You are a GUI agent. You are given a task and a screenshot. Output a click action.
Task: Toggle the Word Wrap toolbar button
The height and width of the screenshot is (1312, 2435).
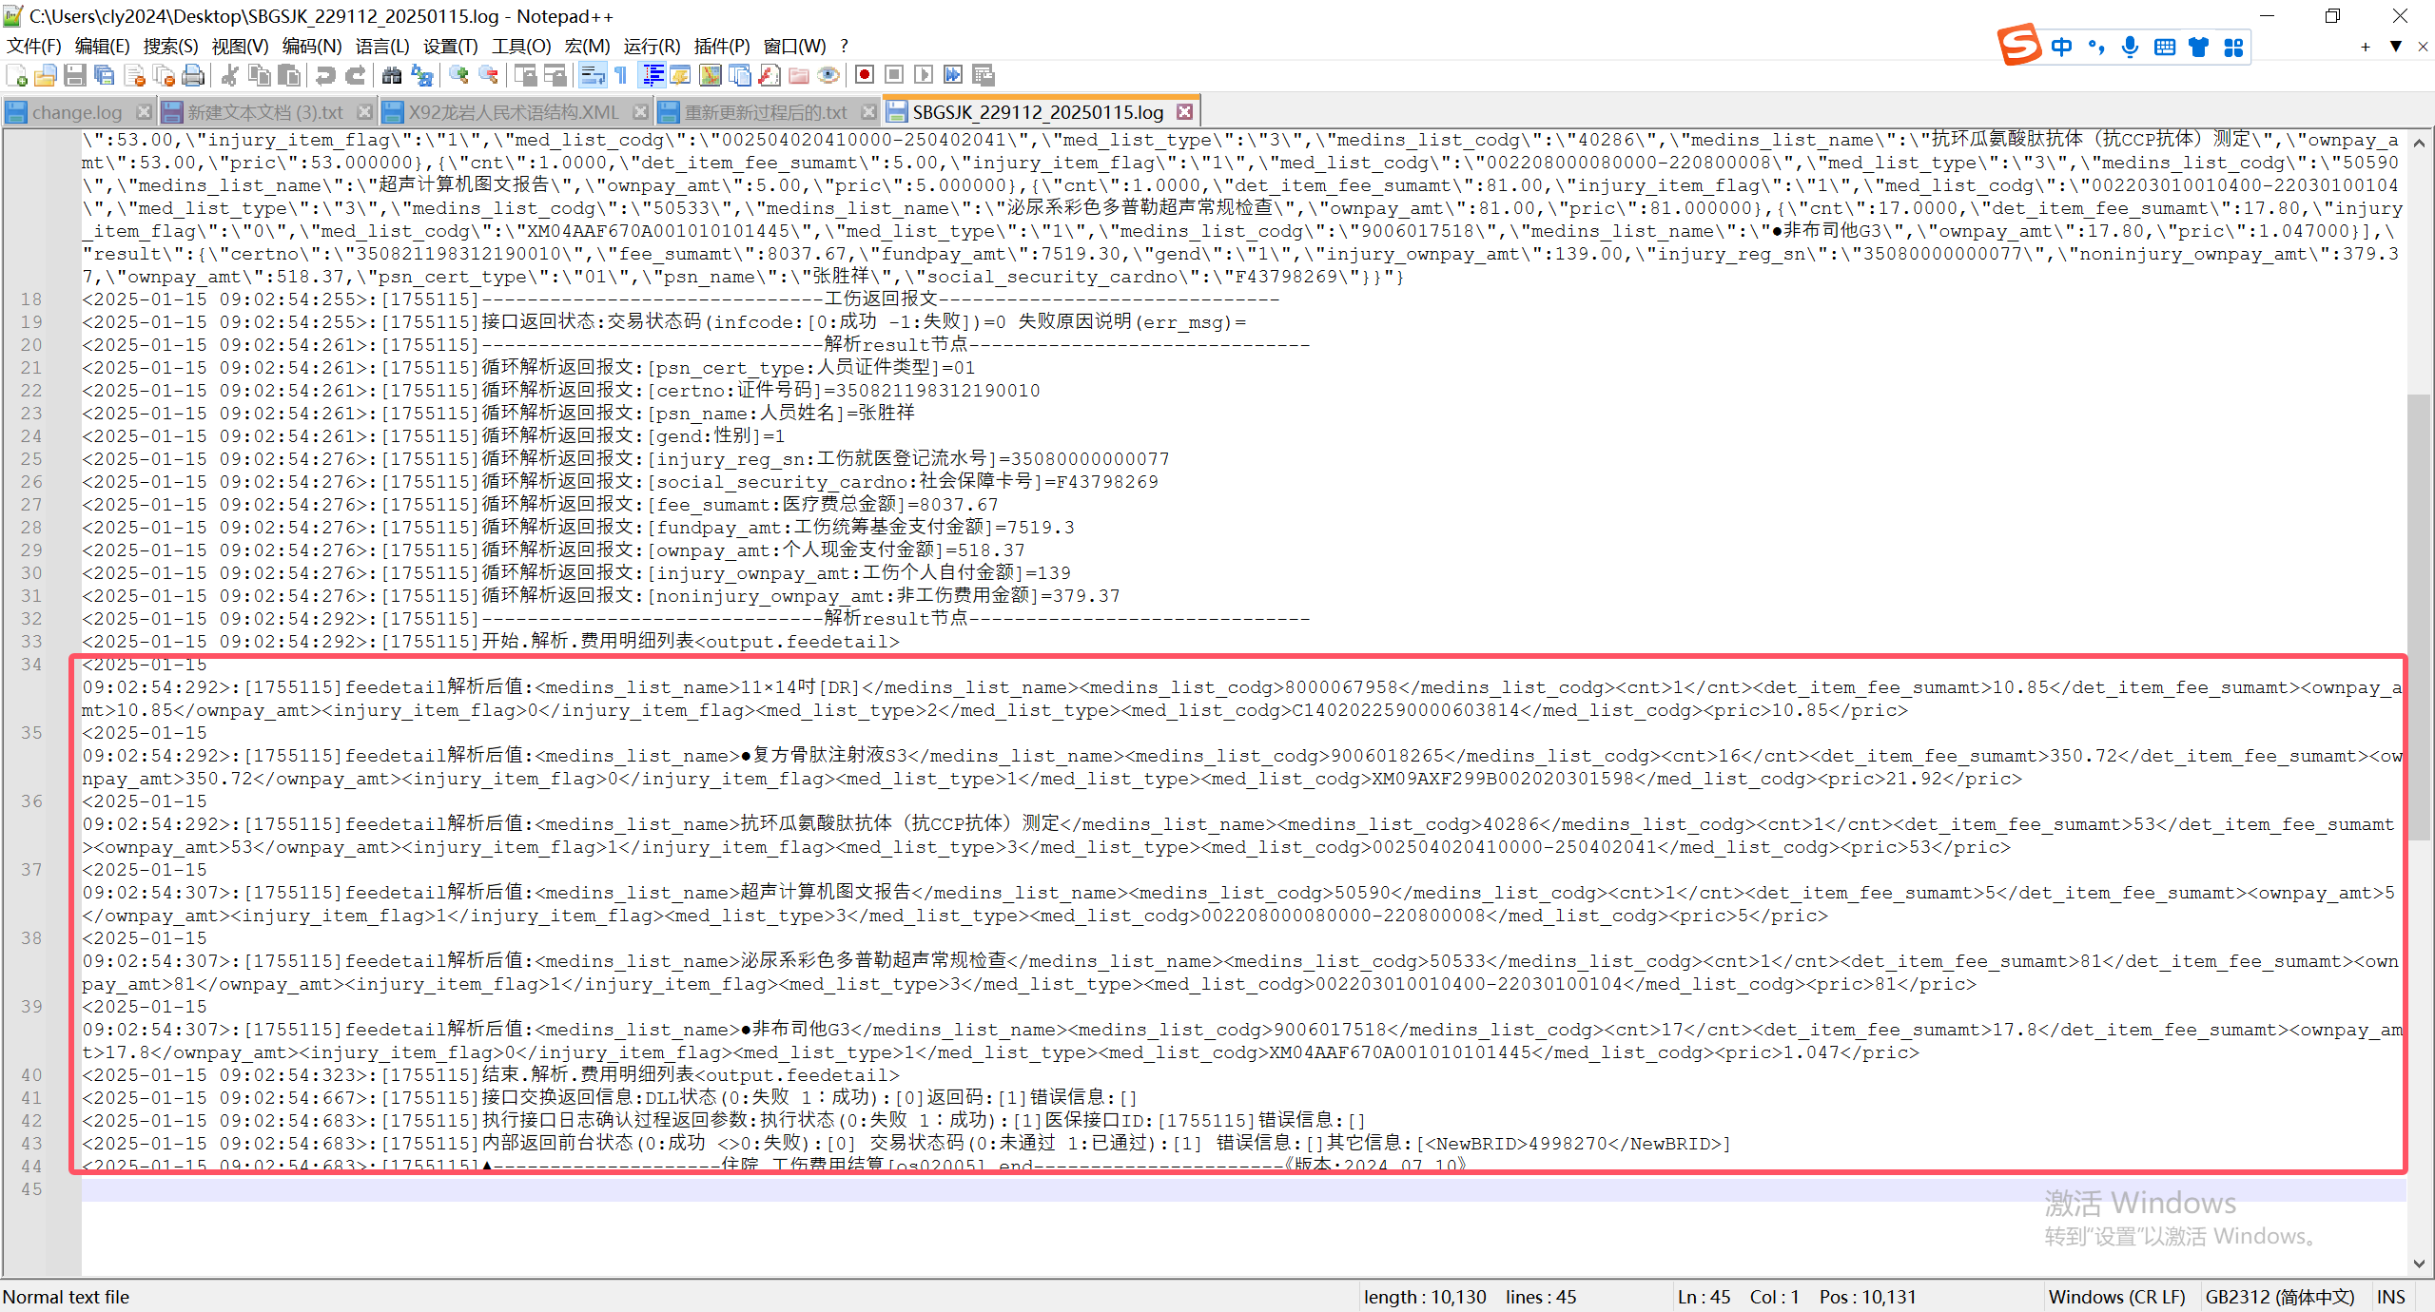[592, 75]
